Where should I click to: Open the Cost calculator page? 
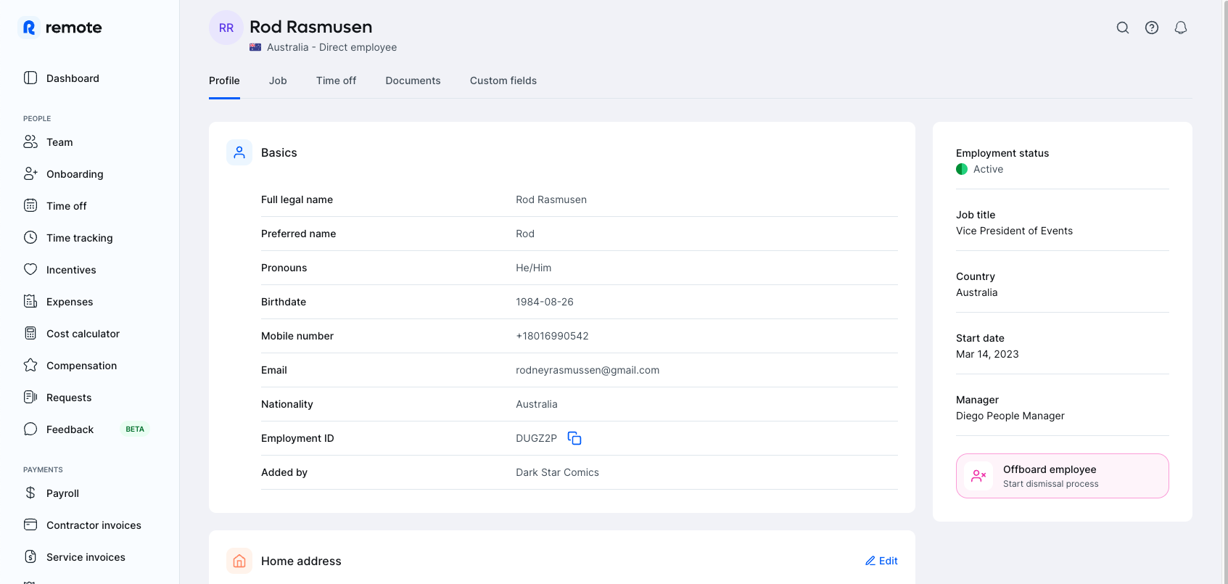tap(83, 334)
